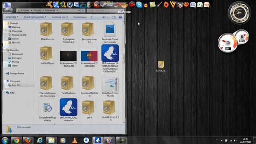Viewport: 256px width, 144px height.
Task: Select the Endangered Mobs 1.2.5 archive
Action: click(68, 32)
